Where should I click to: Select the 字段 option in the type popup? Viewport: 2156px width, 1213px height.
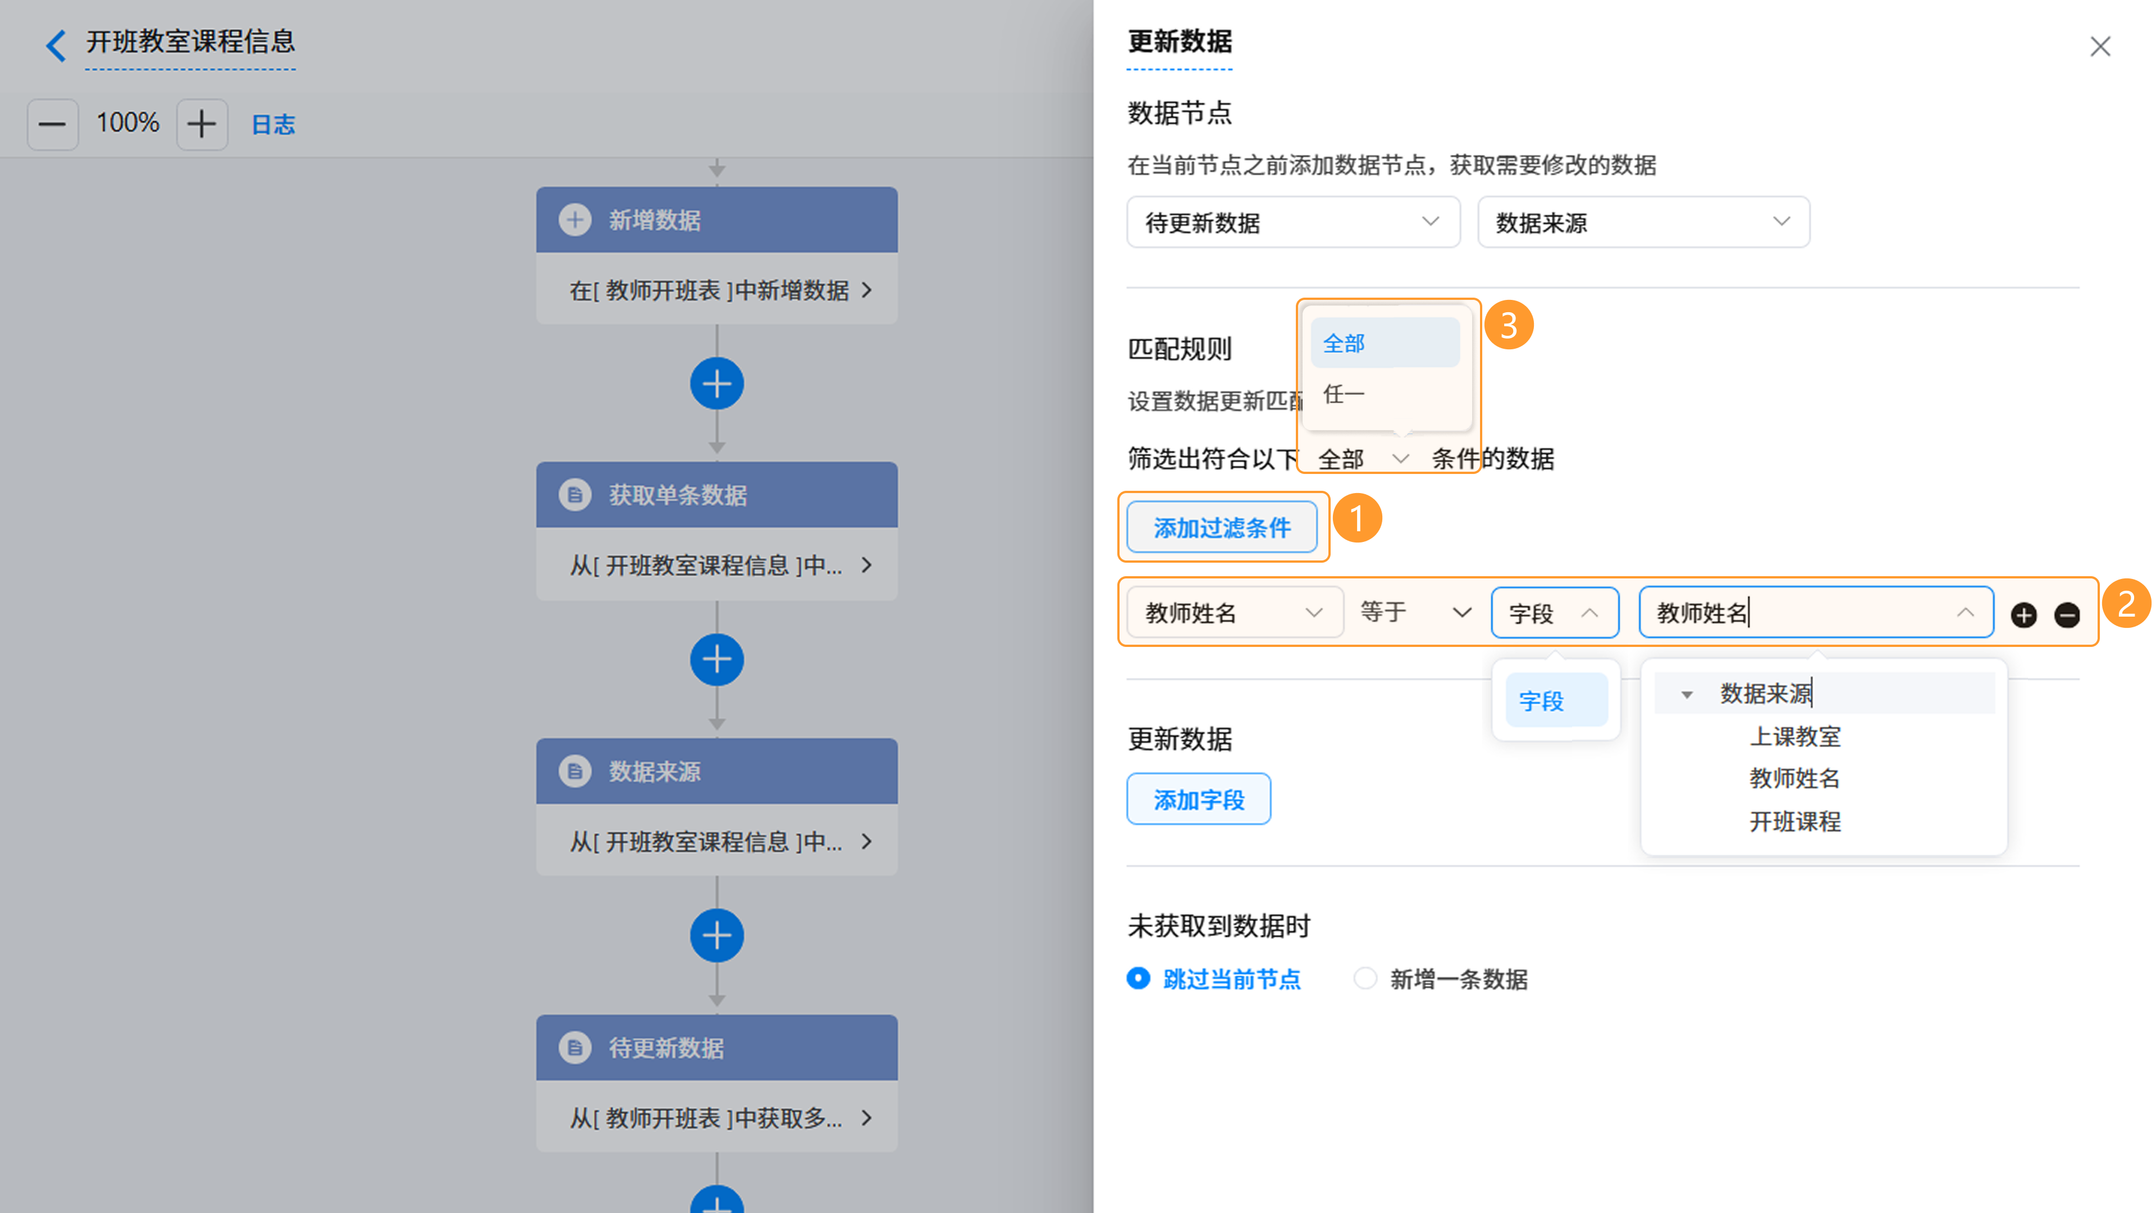1556,701
